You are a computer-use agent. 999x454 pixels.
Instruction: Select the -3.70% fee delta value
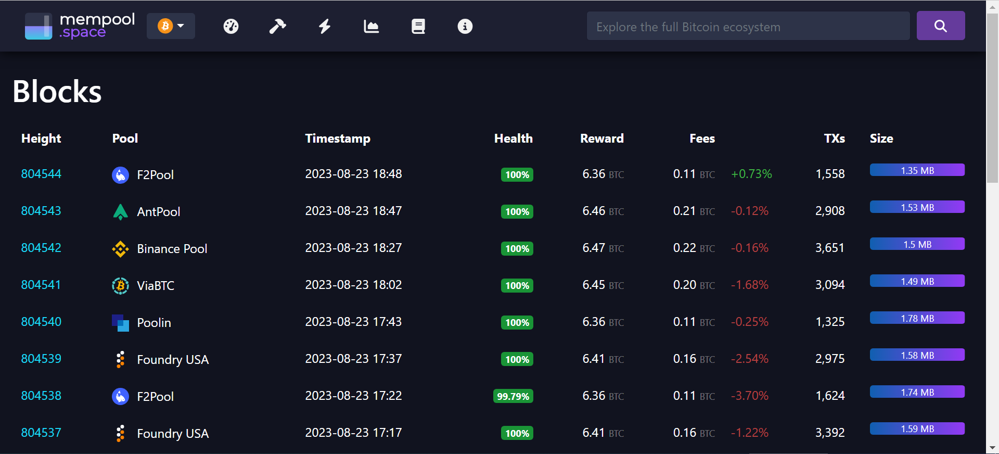click(750, 396)
